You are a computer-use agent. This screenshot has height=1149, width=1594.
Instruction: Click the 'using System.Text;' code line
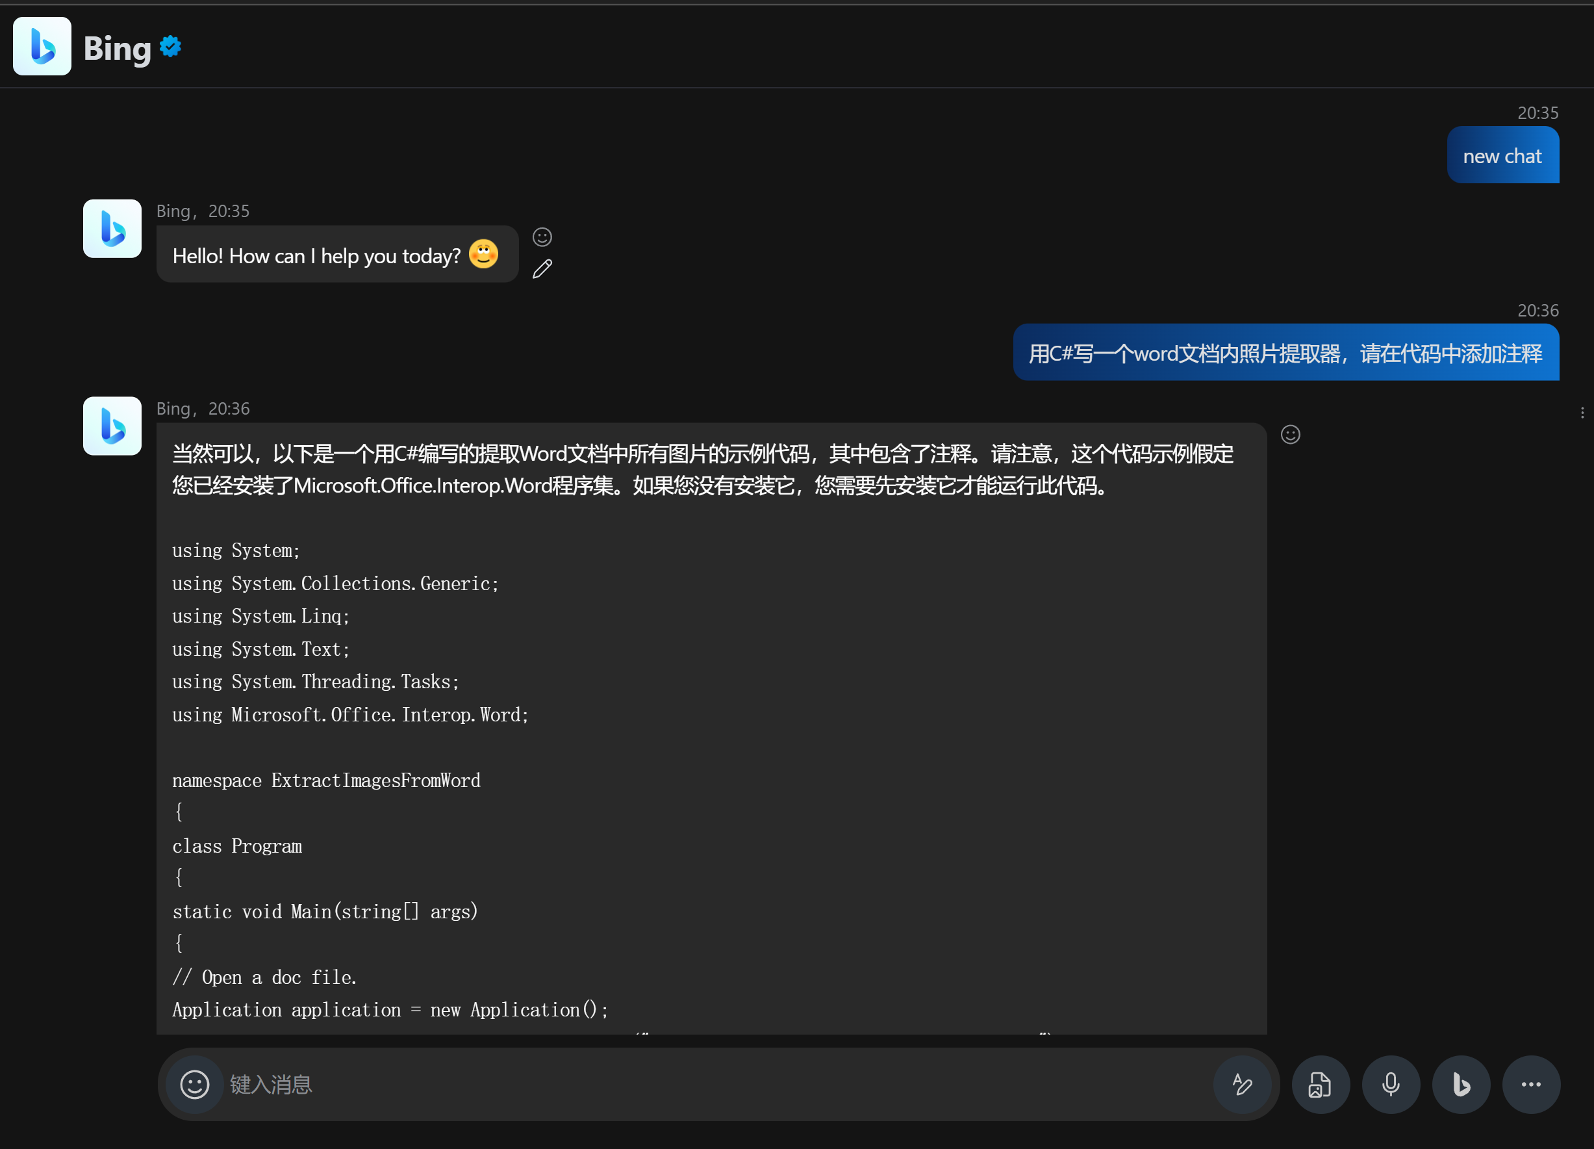pos(262,649)
